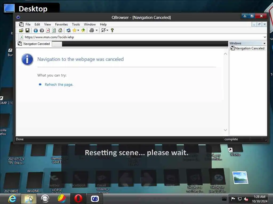This screenshot has width=273, height=204.
Task: Click the page icon in the address bar
Action: (21, 37)
